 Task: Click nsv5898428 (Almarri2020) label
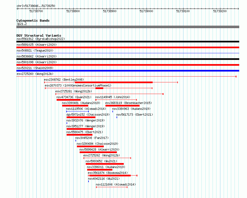(99, 149)
